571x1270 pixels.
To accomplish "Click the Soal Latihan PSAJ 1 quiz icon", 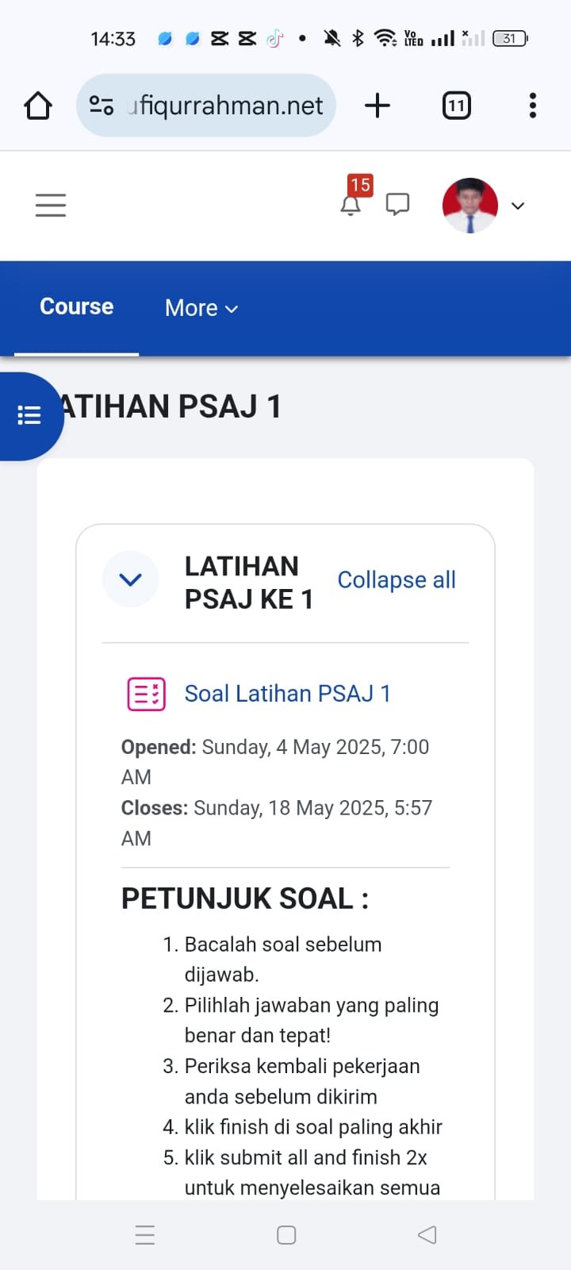I will [x=147, y=694].
